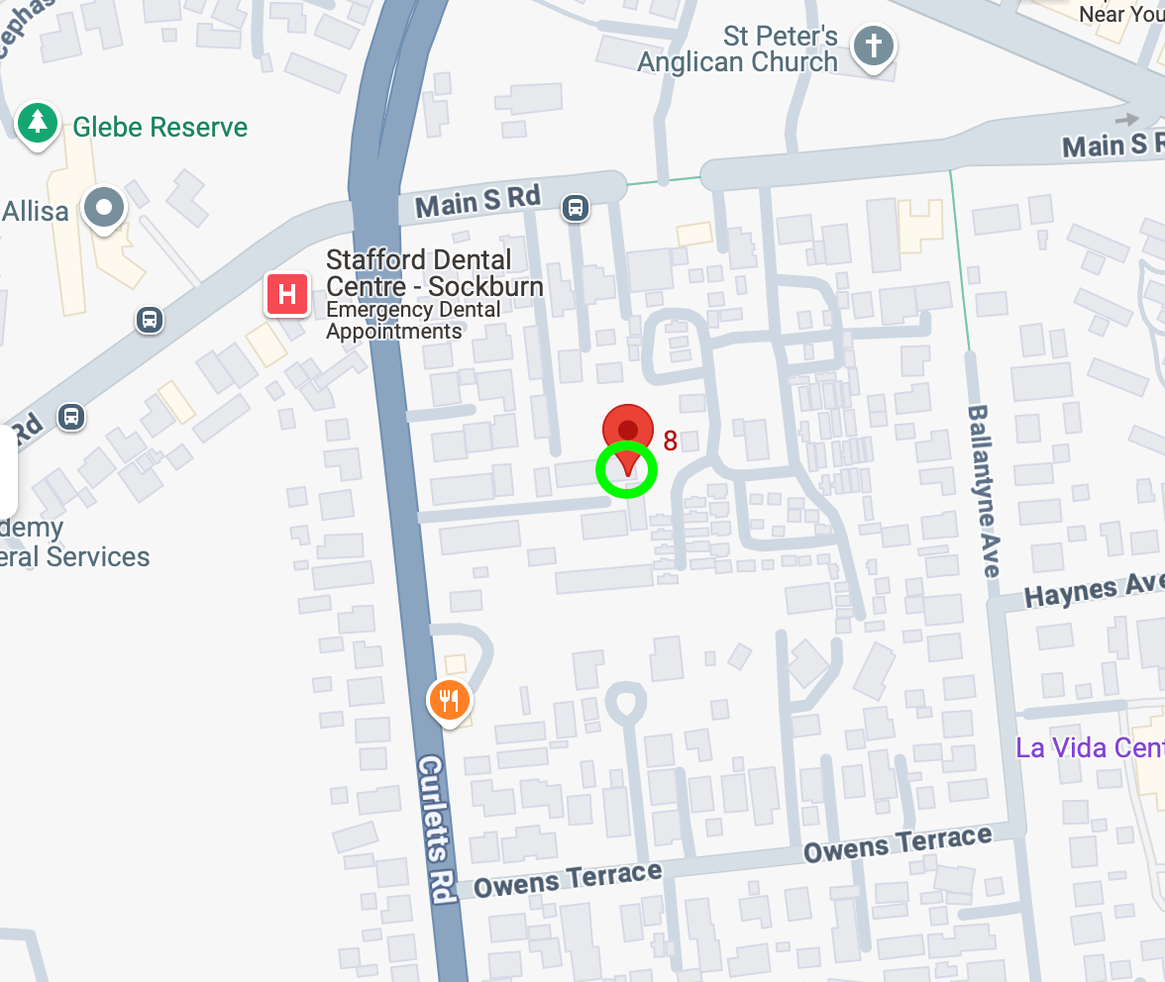Select the bus stop icon on Main S Rd
The height and width of the screenshot is (982, 1165).
tap(575, 208)
